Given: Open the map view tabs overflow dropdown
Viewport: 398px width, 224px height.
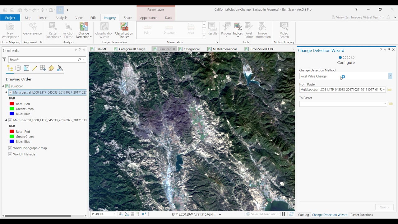Looking at the screenshot, I should pyautogui.click(x=293, y=49).
